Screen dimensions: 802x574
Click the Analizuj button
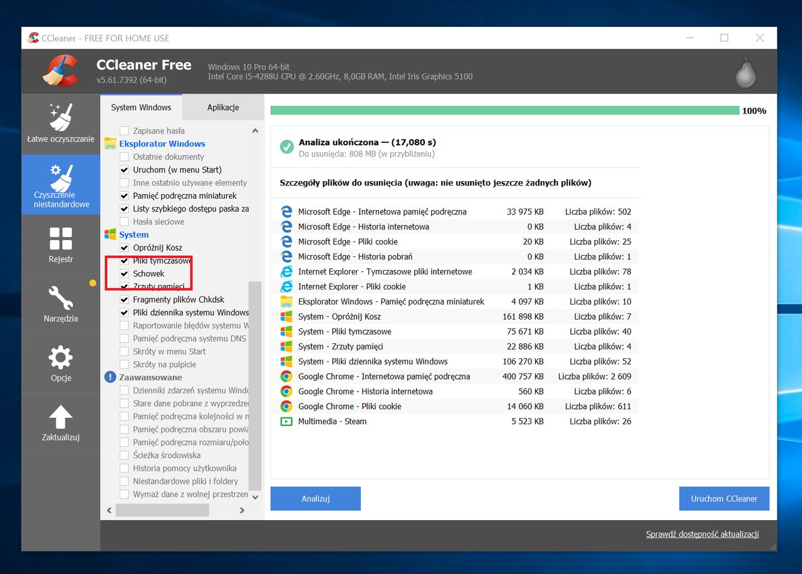tap(315, 499)
